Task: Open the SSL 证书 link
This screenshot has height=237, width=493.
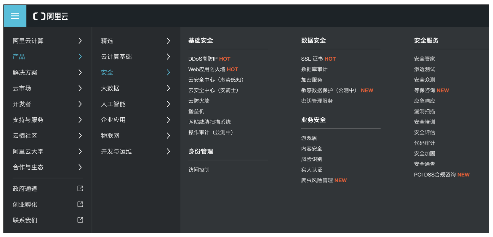Action: [x=312, y=59]
